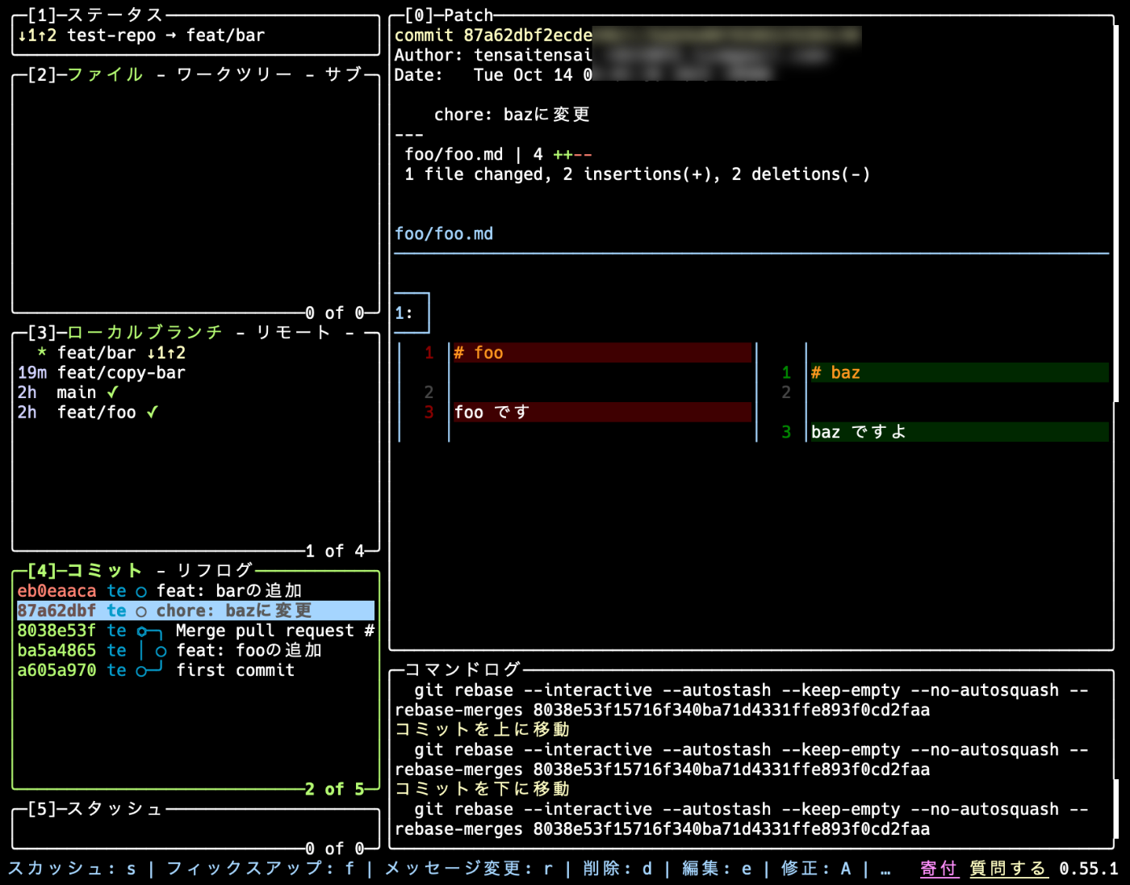This screenshot has width=1130, height=885.
Task: Click the merge graph node of 8038e53f
Action: click(x=142, y=631)
